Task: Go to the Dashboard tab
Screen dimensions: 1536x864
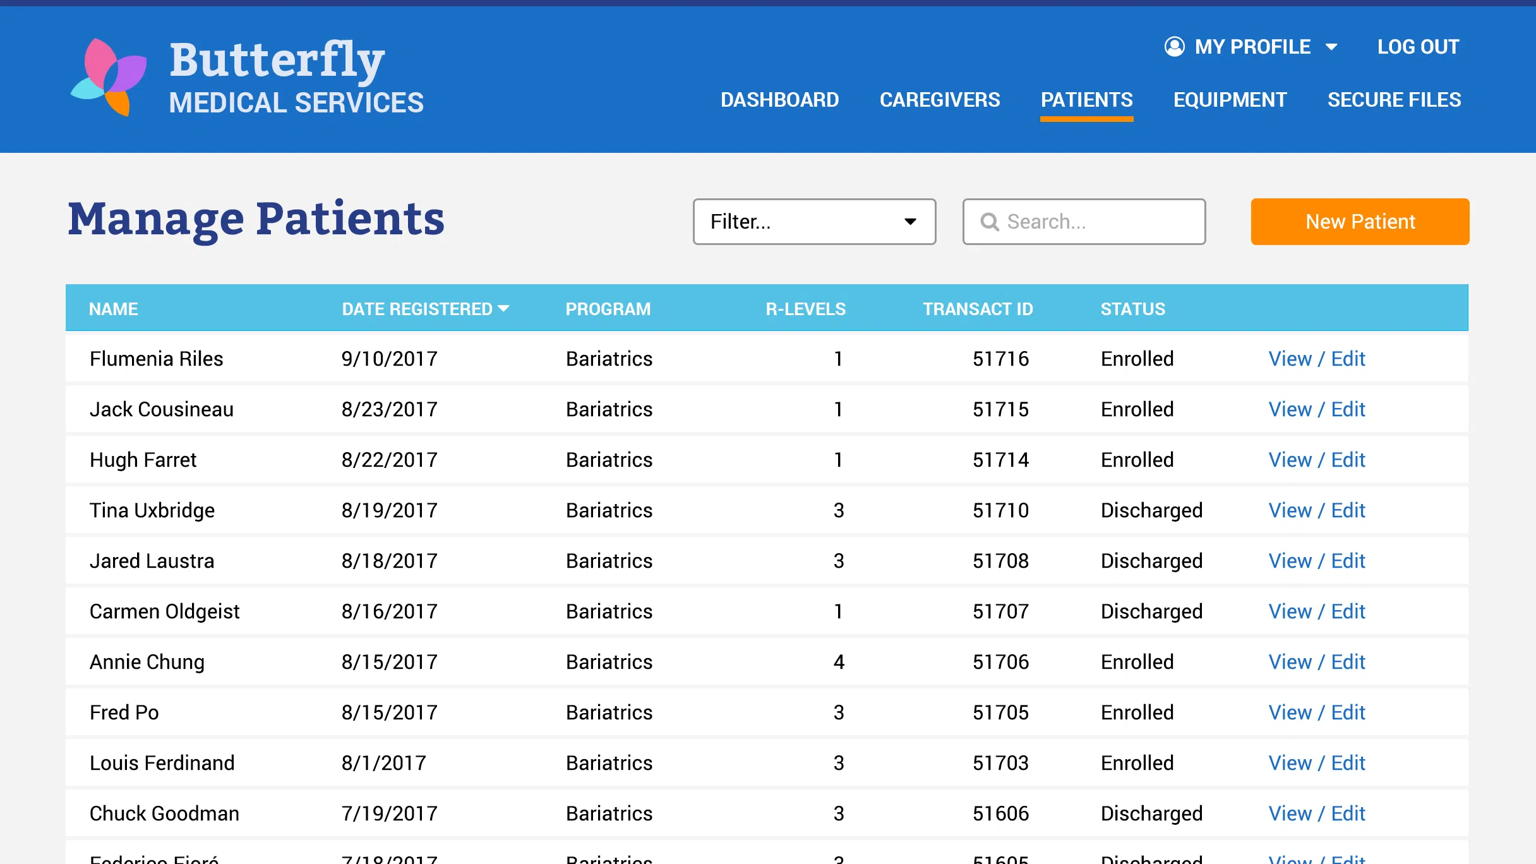Action: pos(779,100)
